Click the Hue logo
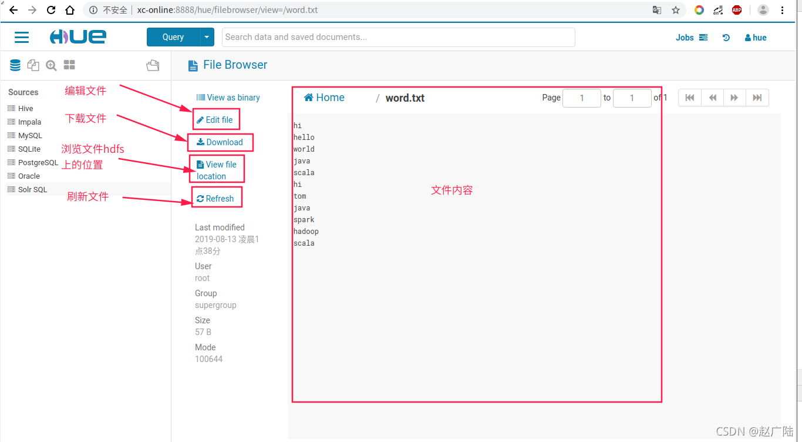Image resolution: width=802 pixels, height=442 pixels. pos(78,36)
